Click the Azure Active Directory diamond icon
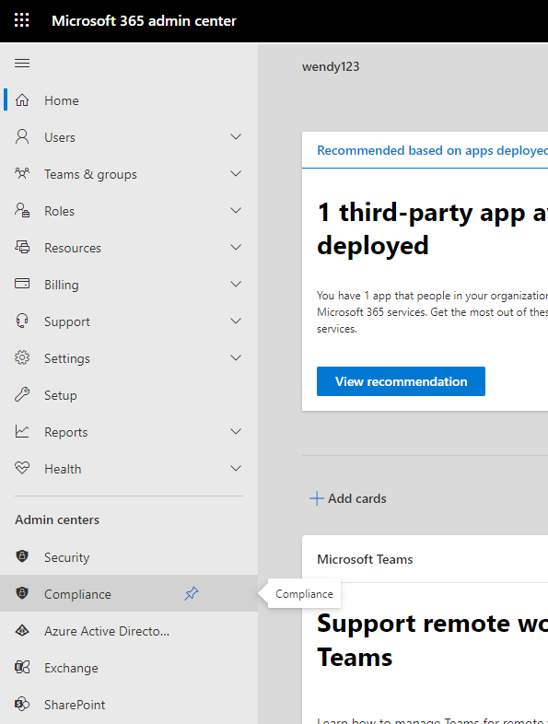The image size is (548, 724). 22,631
